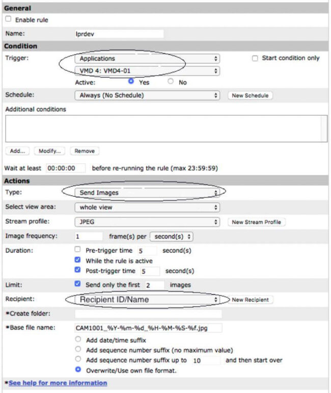Screen dimensions: 331x393
Task: Select Add date/time suffix option
Action: 78,339
